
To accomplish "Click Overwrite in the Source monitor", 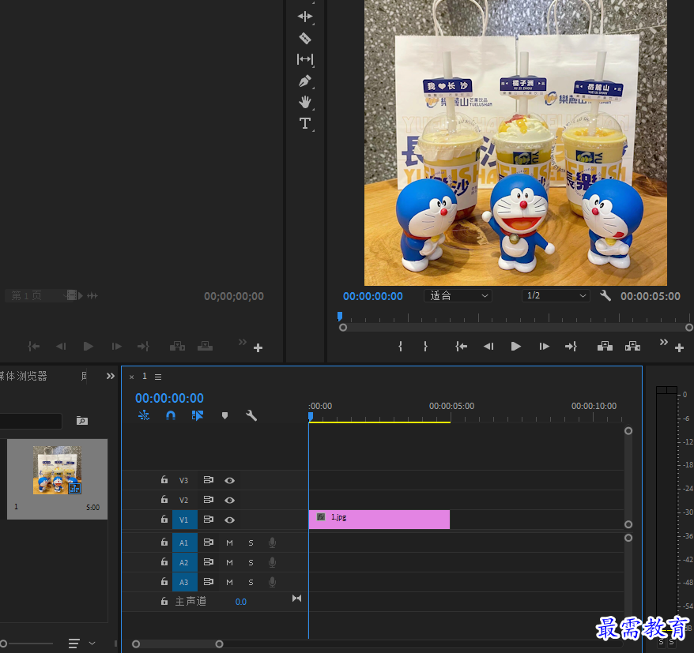I will point(205,346).
